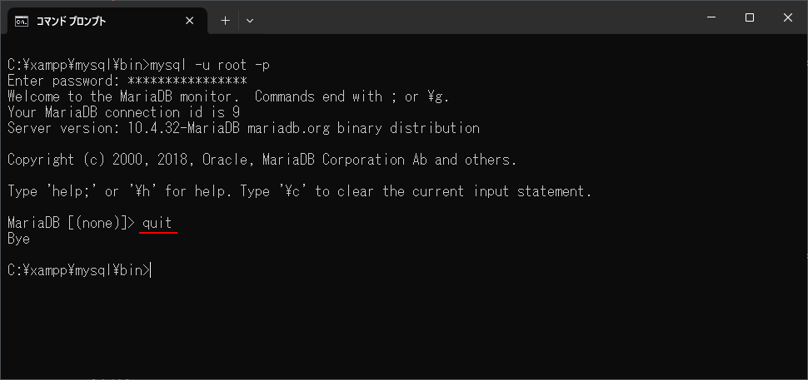Click the "Bye" output line

18,239
